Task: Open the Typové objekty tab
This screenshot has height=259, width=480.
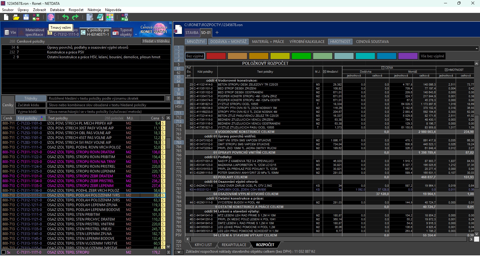Action: point(122,32)
